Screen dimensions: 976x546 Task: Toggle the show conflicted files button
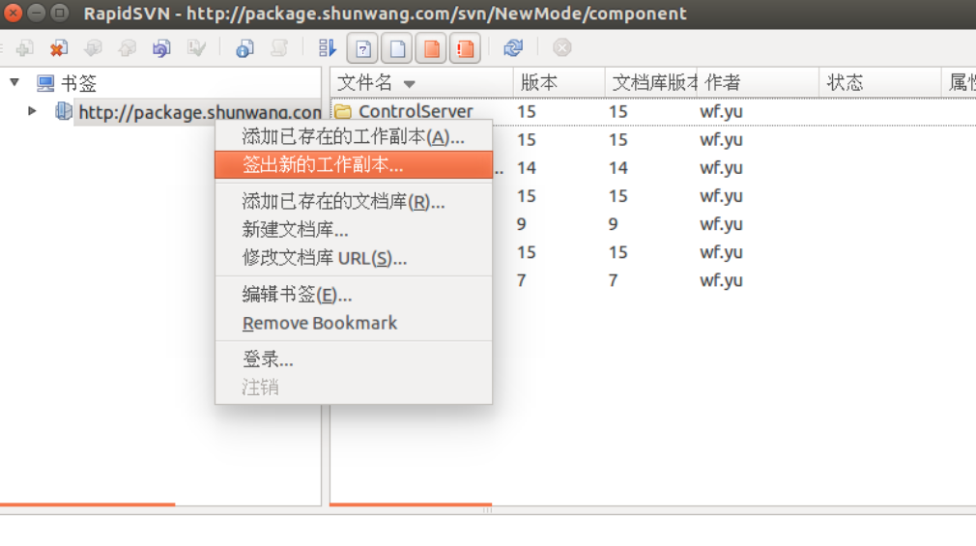(x=465, y=48)
